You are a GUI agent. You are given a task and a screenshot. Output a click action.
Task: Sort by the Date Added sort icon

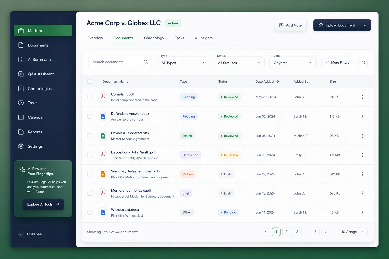(278, 82)
